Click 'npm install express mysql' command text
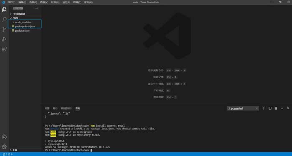292x156 pixels. pyautogui.click(x=108, y=126)
